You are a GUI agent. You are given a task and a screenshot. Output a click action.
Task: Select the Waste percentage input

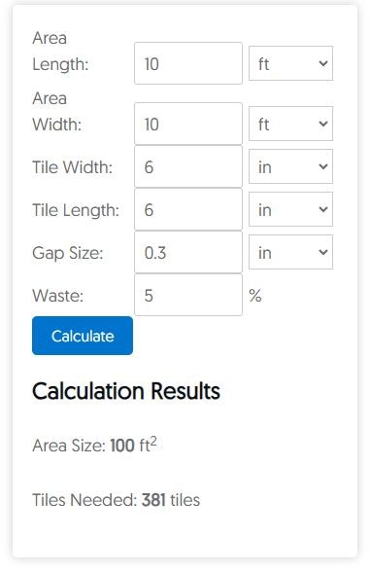188,295
